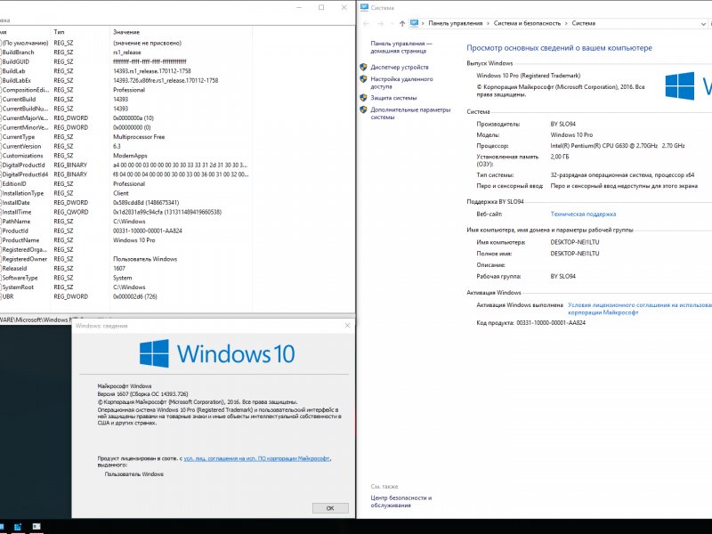Expand chevron after Панель управления breadcrumb
Viewport: 712px width, 534px height.
point(488,23)
